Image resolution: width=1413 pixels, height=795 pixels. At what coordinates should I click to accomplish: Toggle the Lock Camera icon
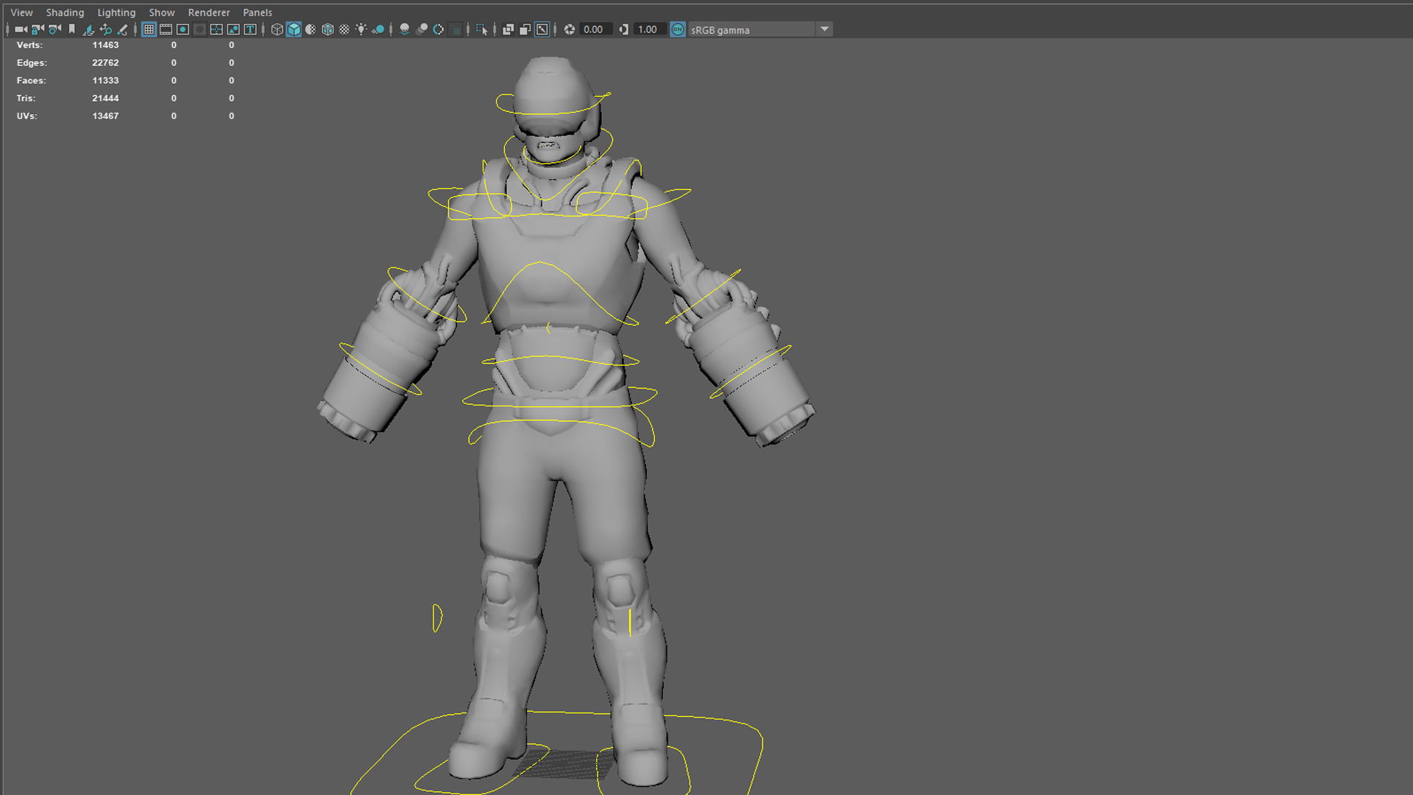[38, 29]
